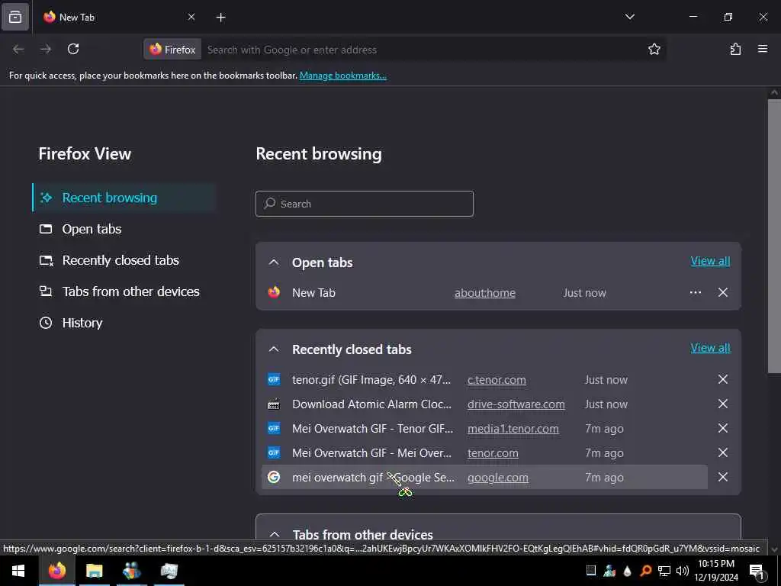Viewport: 781px width, 586px height.
Task: Reload the current page
Action: pyautogui.click(x=73, y=49)
